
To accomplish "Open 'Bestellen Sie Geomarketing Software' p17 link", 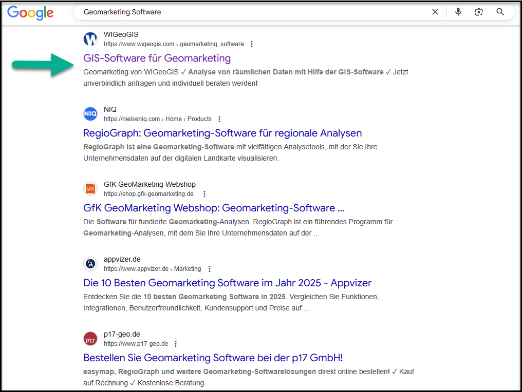I will pos(213,358).
